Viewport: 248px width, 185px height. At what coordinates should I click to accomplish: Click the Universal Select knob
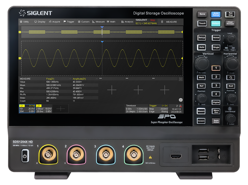(x=231, y=118)
